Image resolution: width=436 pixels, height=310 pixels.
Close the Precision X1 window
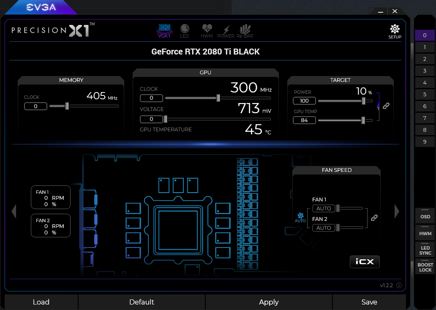pyautogui.click(x=395, y=11)
